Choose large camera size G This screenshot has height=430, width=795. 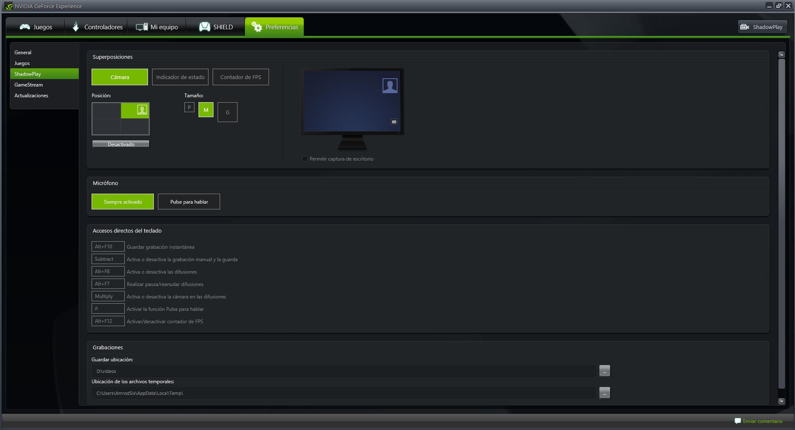pos(228,112)
